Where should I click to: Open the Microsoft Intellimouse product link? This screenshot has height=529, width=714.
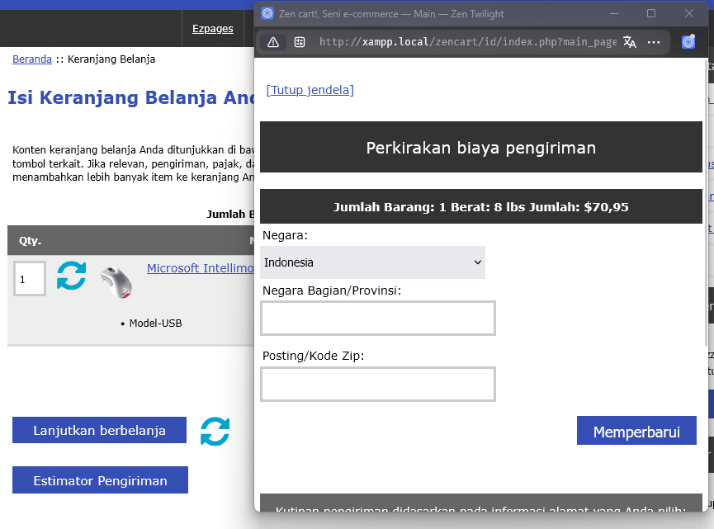pos(201,268)
